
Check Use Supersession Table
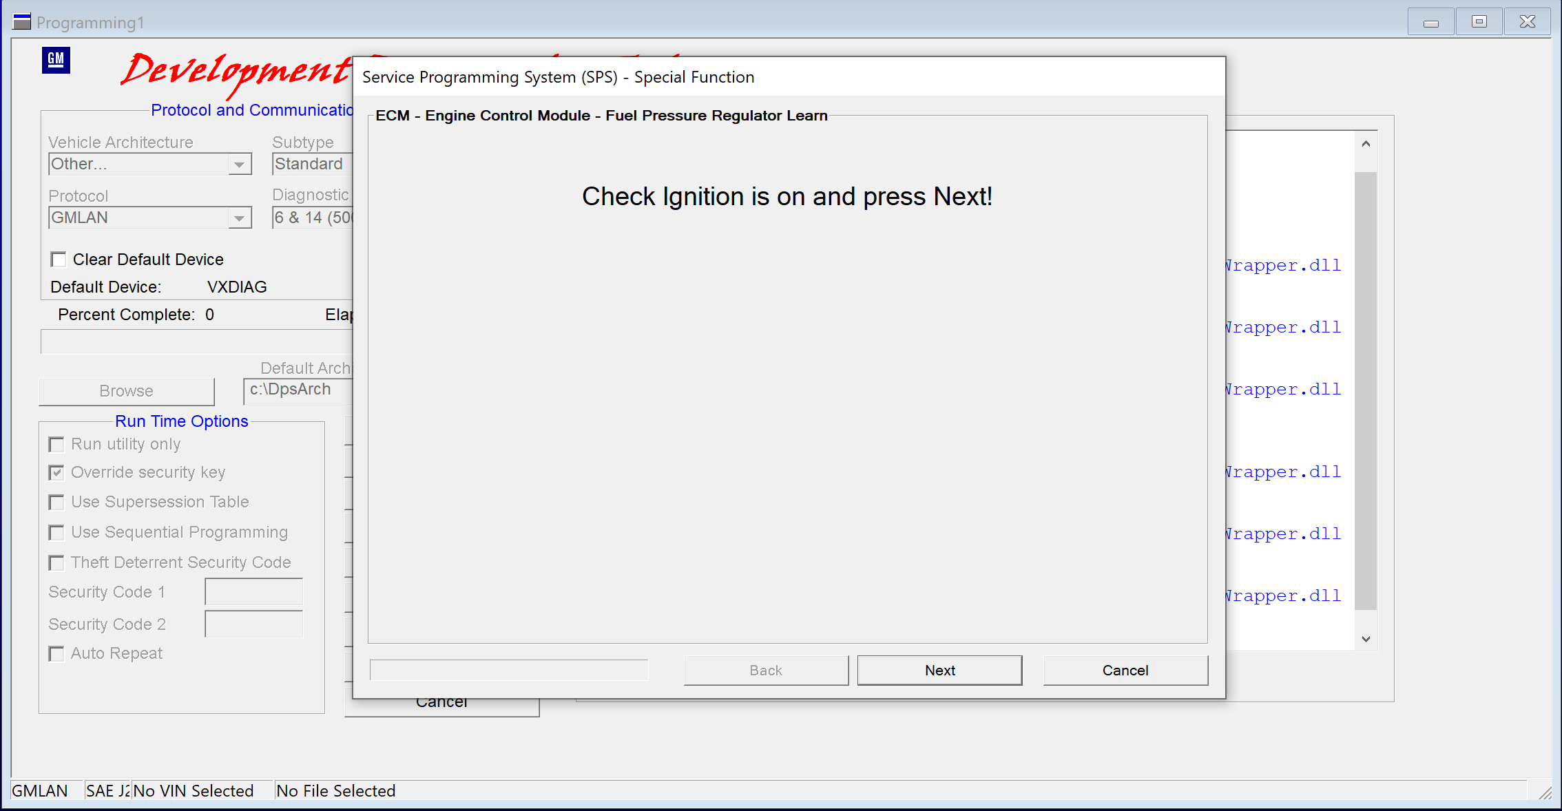pos(56,503)
